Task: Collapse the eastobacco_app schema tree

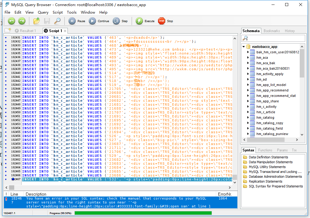Action: tap(243, 47)
